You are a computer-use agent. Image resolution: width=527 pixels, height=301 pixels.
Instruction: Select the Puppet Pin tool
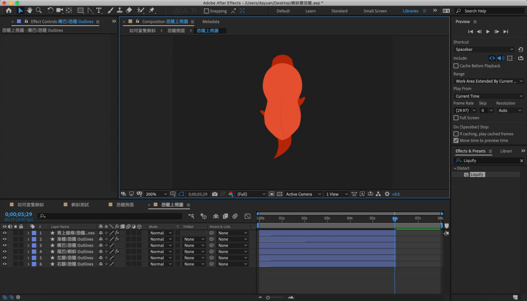[x=152, y=10]
